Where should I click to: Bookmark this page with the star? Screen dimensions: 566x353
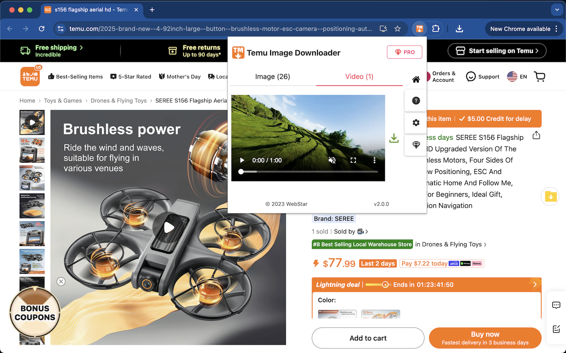pyautogui.click(x=398, y=28)
